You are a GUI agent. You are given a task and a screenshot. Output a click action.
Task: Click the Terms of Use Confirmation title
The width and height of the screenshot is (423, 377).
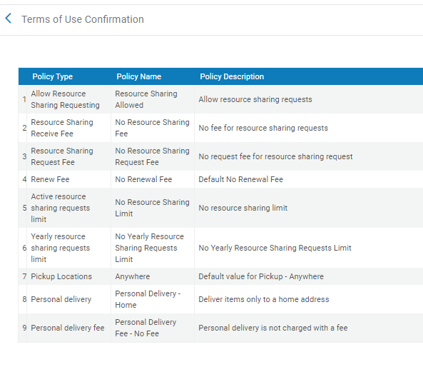(83, 19)
